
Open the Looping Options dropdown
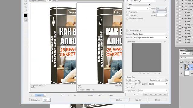point(153,91)
